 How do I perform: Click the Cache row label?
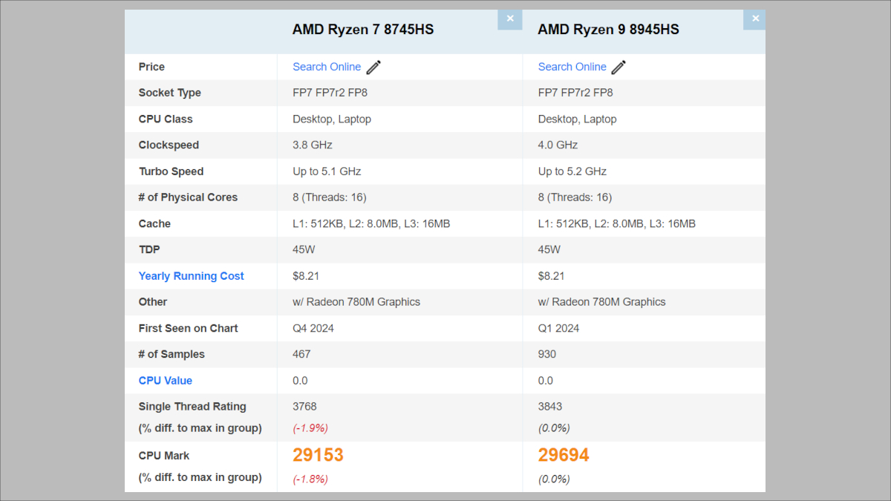click(x=154, y=223)
